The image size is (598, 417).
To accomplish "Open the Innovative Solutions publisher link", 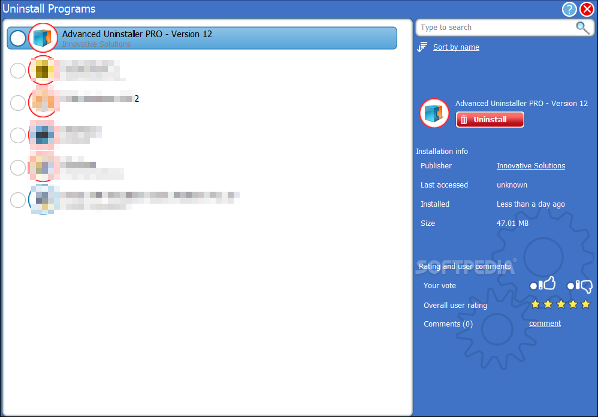I will coord(531,166).
